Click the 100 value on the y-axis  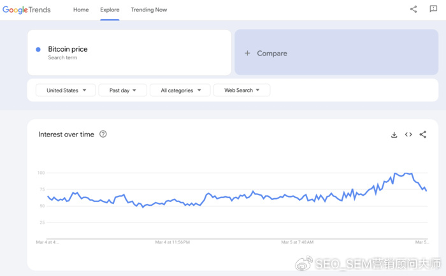[x=41, y=173]
